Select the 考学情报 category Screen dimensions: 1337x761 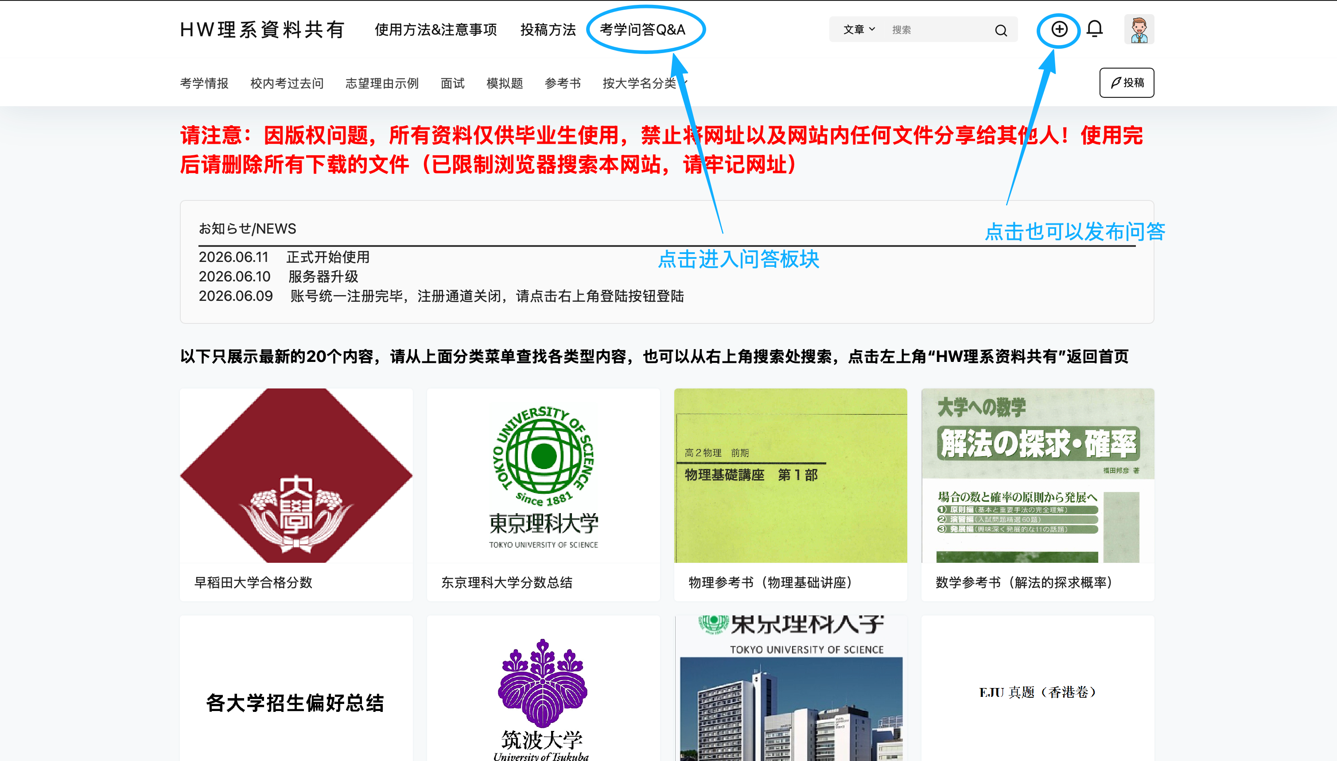pos(204,83)
